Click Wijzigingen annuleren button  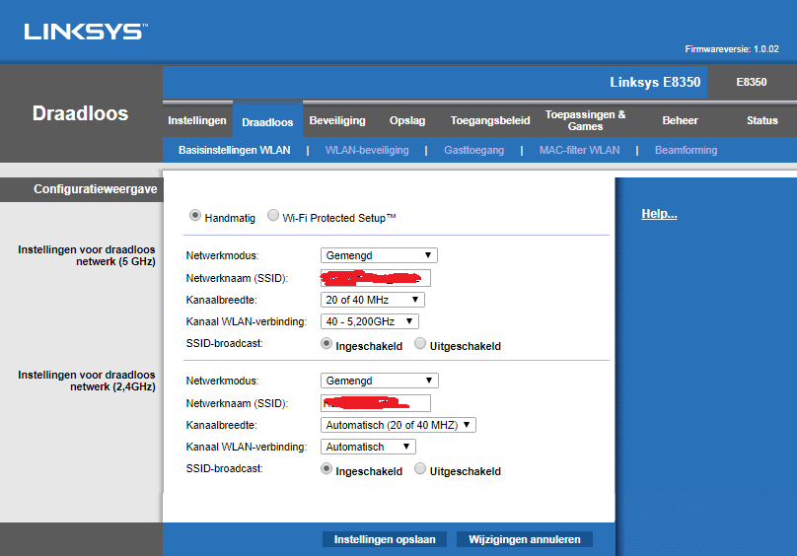pyautogui.click(x=525, y=539)
